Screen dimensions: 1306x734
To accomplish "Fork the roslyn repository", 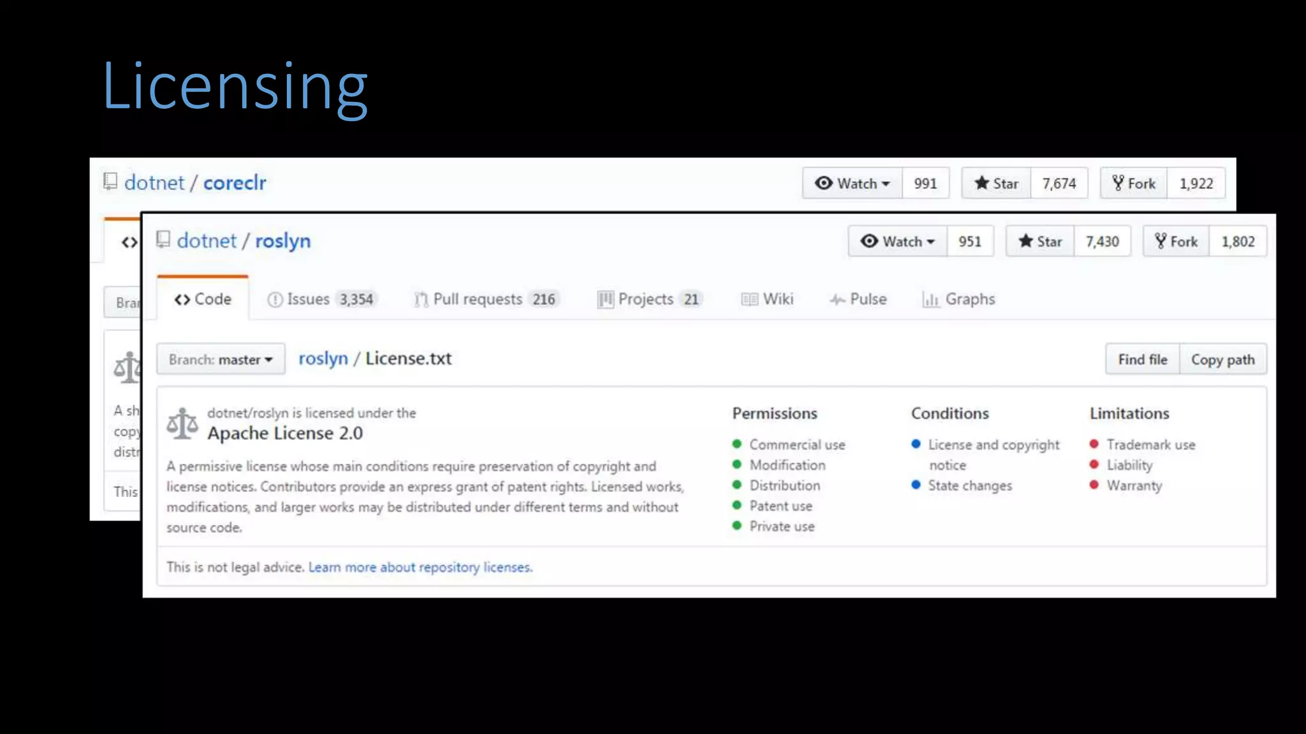I will pyautogui.click(x=1176, y=241).
